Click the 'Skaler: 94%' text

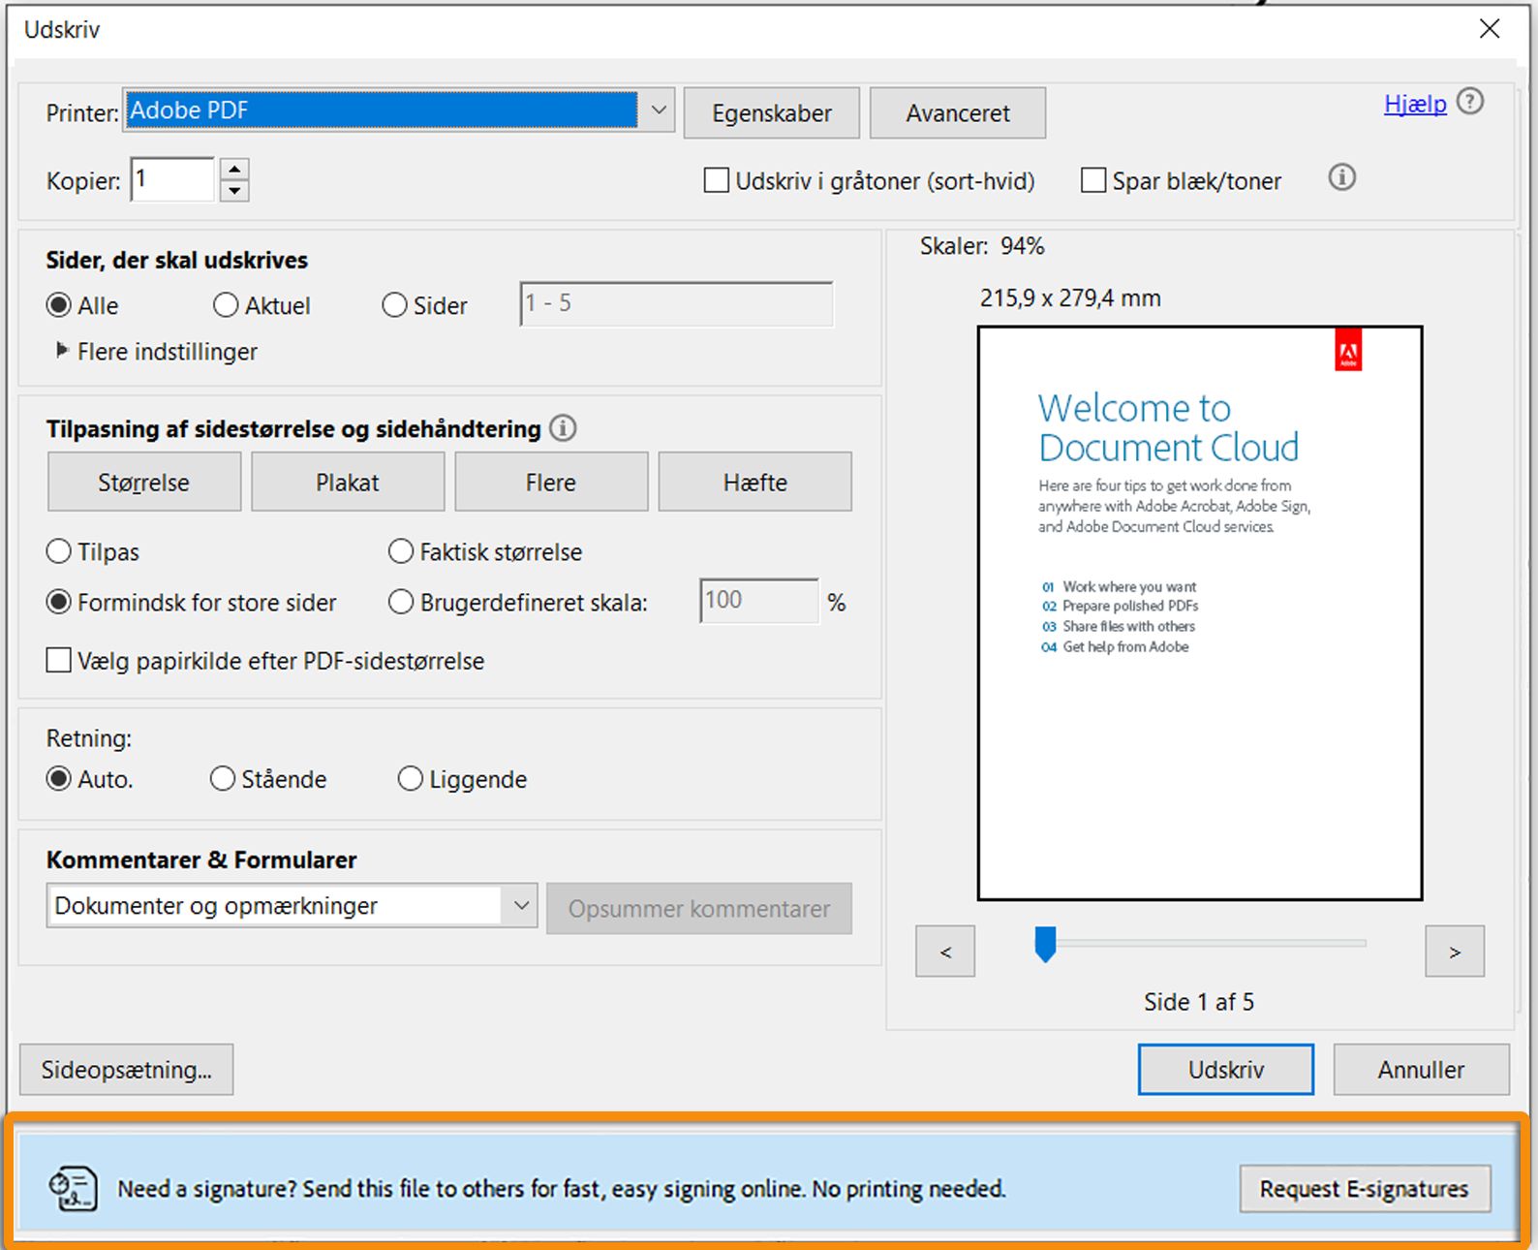click(982, 246)
